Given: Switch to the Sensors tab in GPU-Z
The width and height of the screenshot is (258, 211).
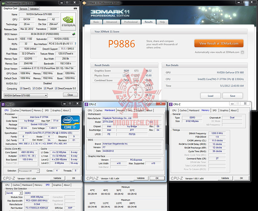Looking at the screenshot, I should 23,9.
